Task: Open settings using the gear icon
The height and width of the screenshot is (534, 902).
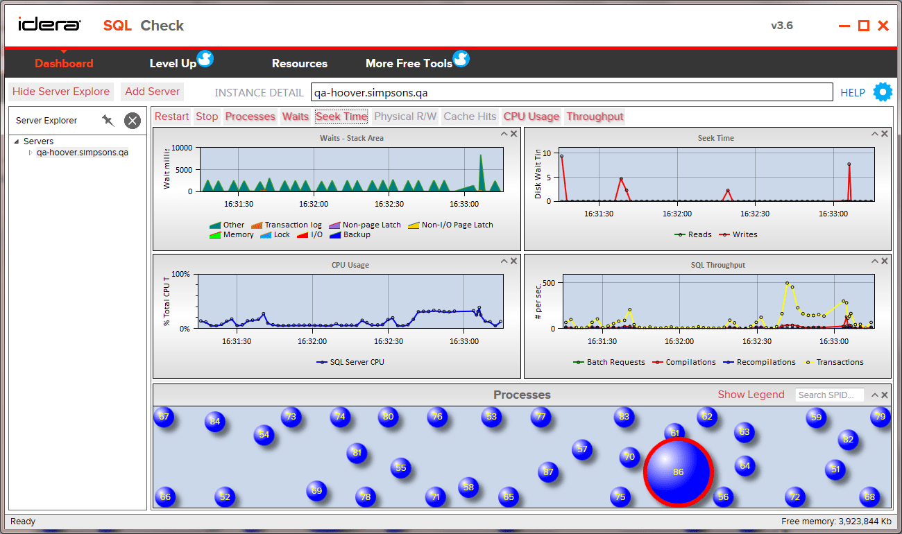Action: tap(882, 92)
